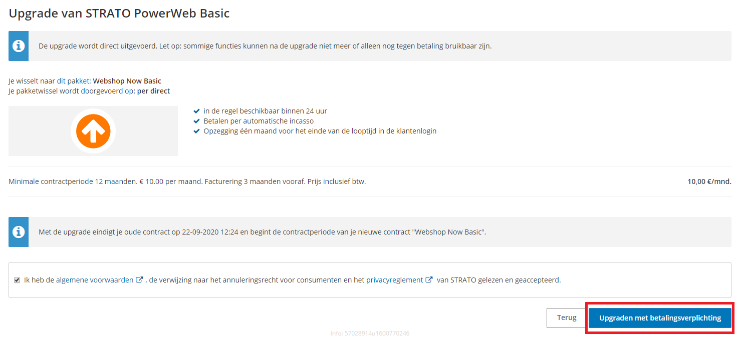Click checkmark beside the 'Opzegging één maand' line

point(197,131)
